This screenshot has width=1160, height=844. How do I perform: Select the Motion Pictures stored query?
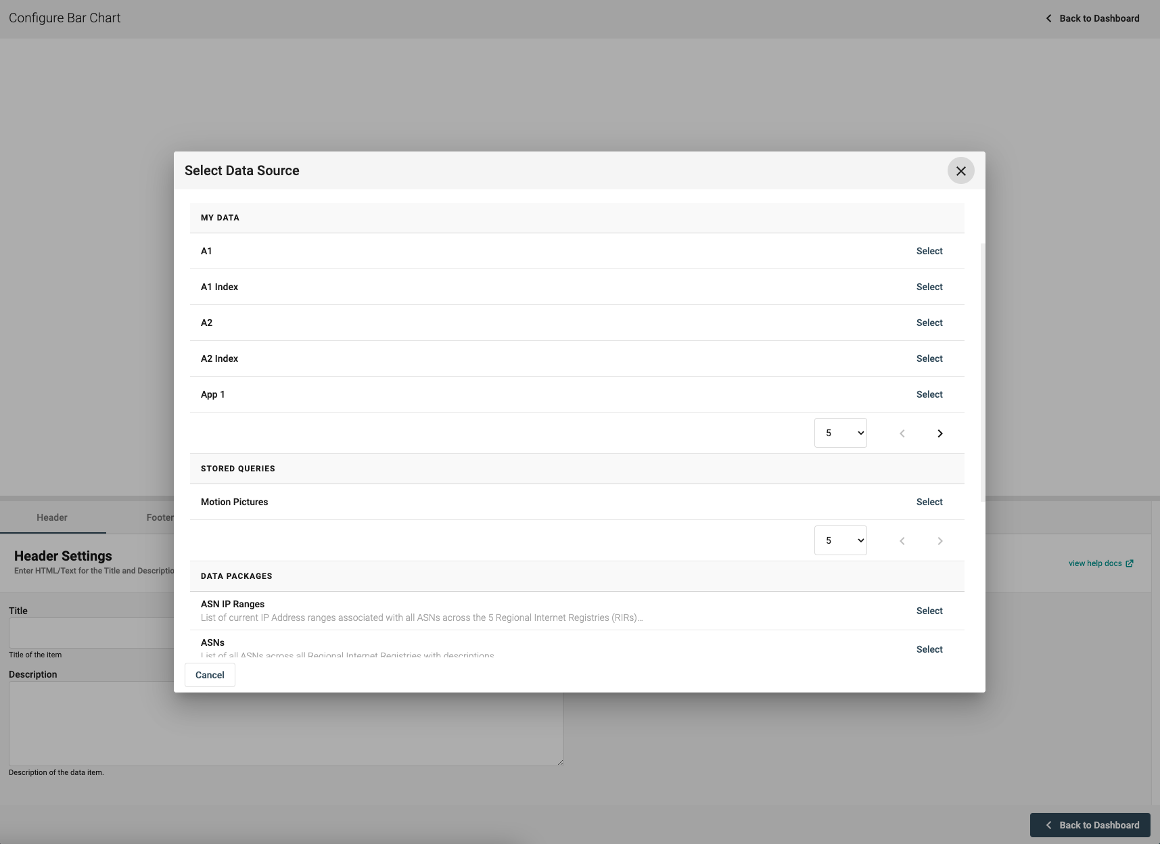tap(929, 502)
